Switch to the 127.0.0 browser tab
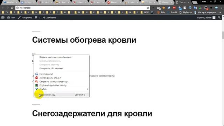This screenshot has width=224, height=126. [148, 2]
